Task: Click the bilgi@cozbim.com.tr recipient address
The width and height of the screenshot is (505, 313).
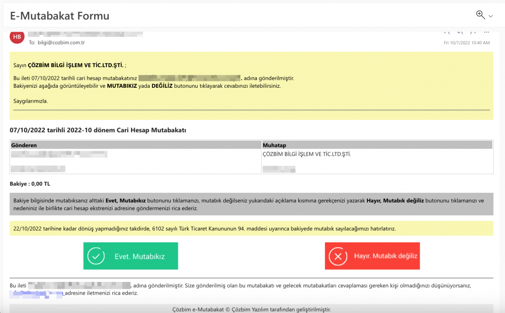Action: tap(61, 43)
